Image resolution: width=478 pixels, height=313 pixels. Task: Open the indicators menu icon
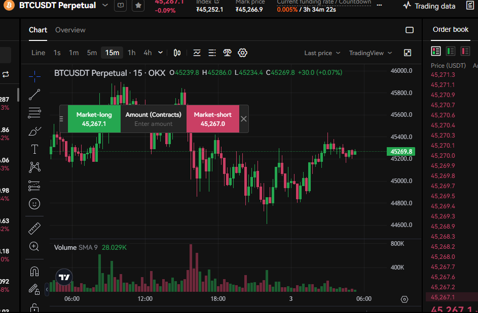click(197, 53)
